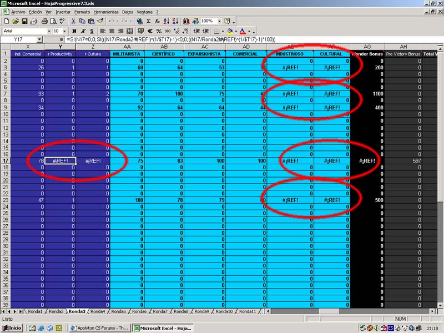Viewport: 444px width, 333px height.
Task: Click the AutoSum sigma icon
Action: 148,21
